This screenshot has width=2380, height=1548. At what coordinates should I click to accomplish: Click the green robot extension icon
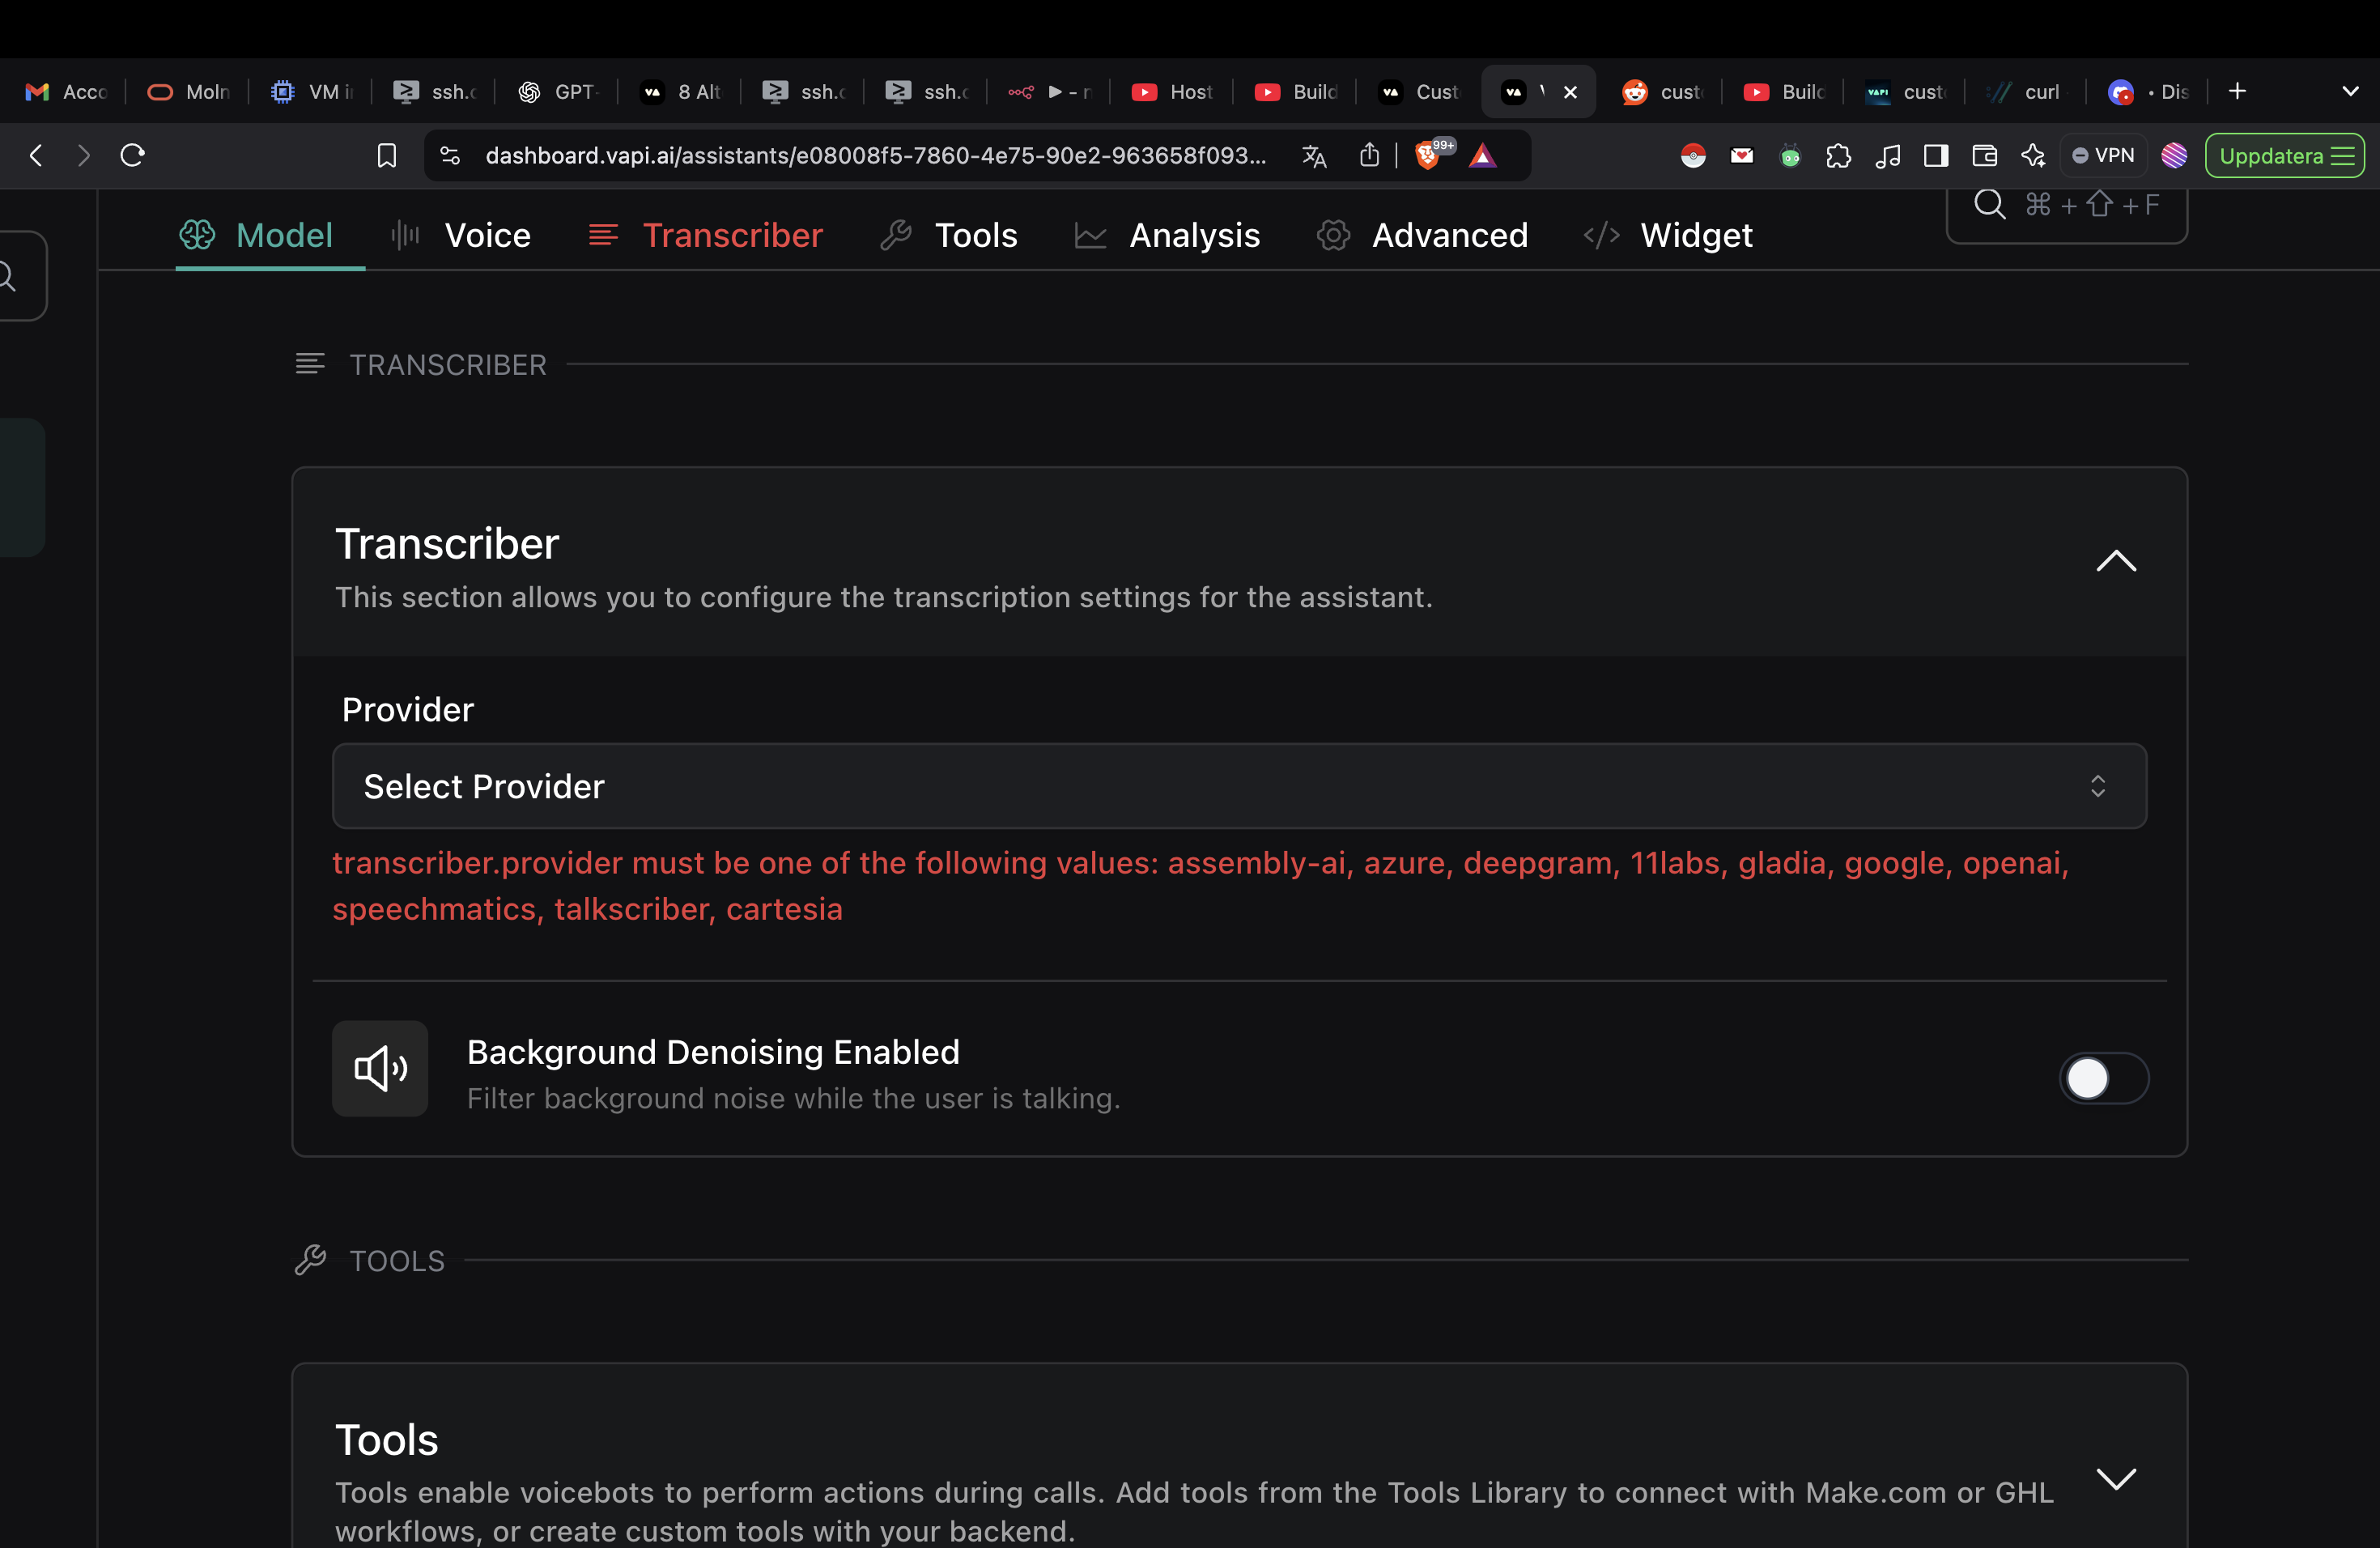tap(1790, 155)
